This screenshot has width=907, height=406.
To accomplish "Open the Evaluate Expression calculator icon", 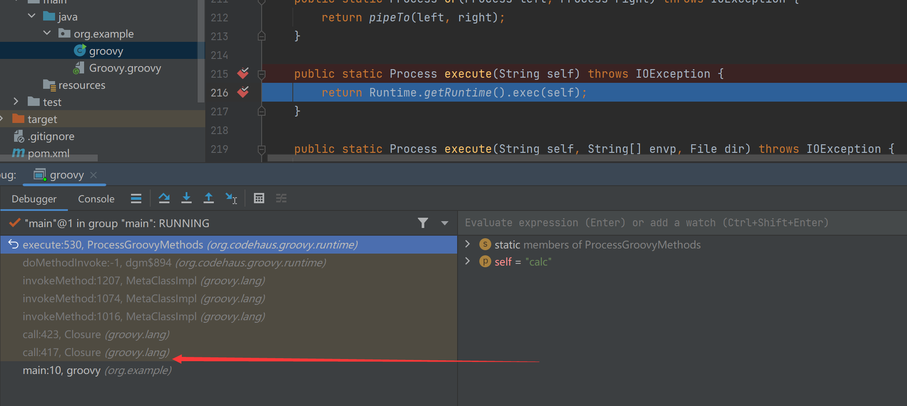I will point(259,198).
